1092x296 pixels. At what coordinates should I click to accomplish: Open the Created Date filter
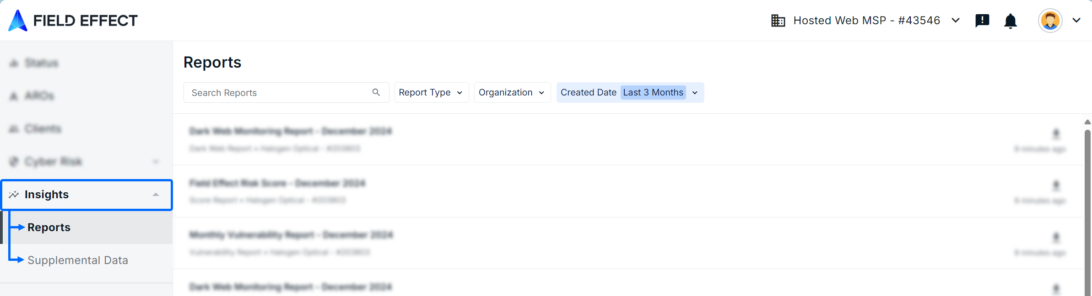630,92
